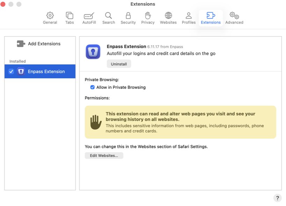Switch to the Privacy settings tab
The width and height of the screenshot is (286, 206).
click(x=148, y=18)
